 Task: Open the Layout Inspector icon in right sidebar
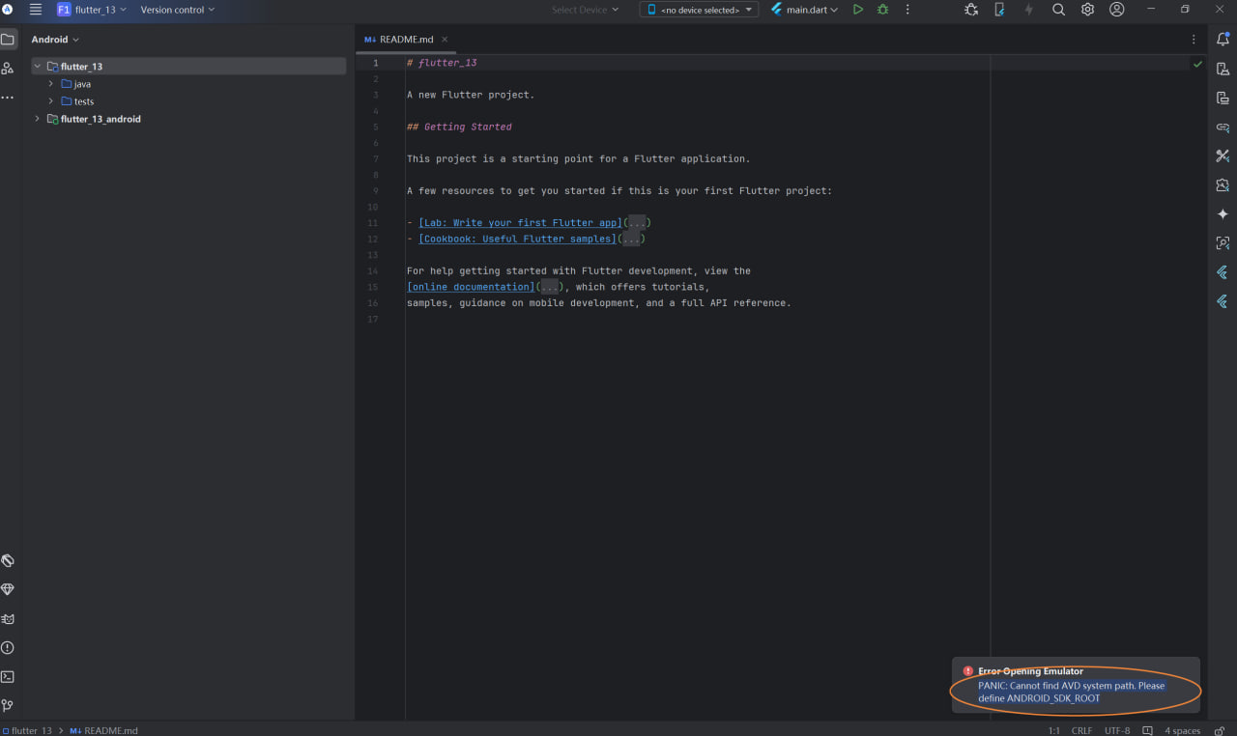[x=1223, y=242]
